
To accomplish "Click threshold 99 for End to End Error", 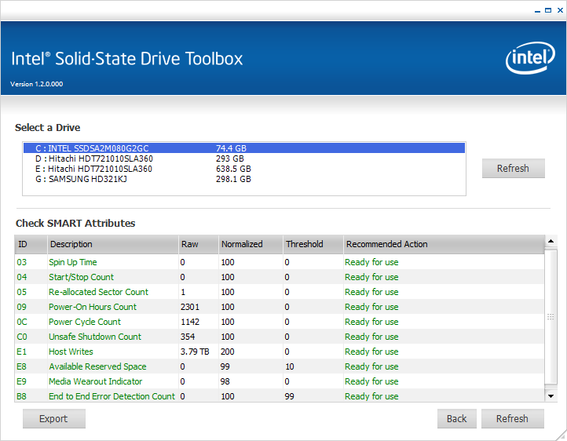I will [289, 396].
